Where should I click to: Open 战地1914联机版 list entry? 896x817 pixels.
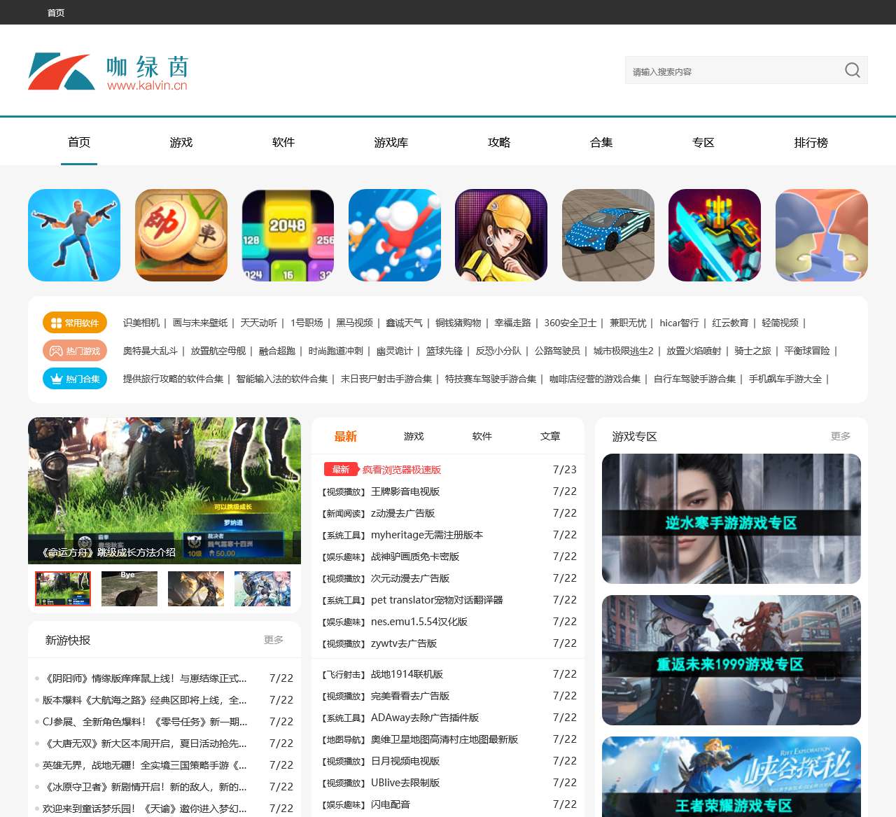pyautogui.click(x=407, y=674)
